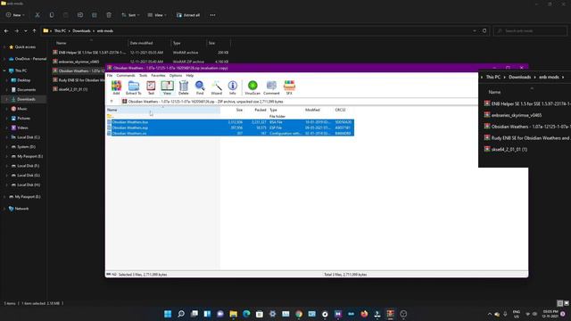This screenshot has height=321, width=571.
Task: Click the SFX icon in WinRAR toolbar
Action: pyautogui.click(x=289, y=87)
